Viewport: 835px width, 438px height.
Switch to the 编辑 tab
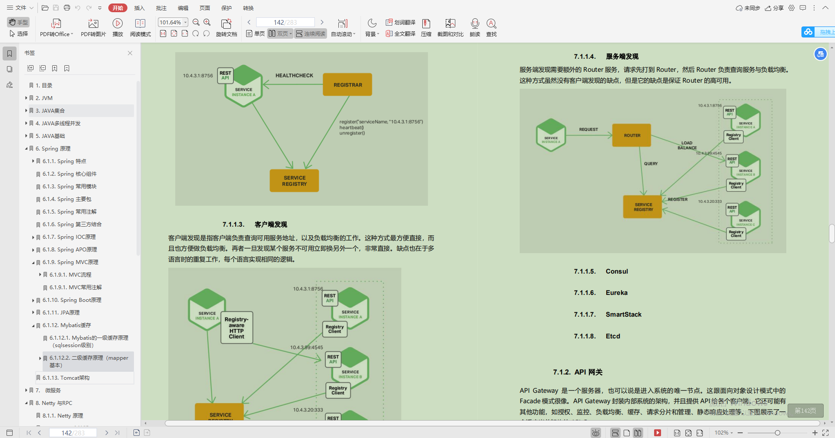point(183,8)
